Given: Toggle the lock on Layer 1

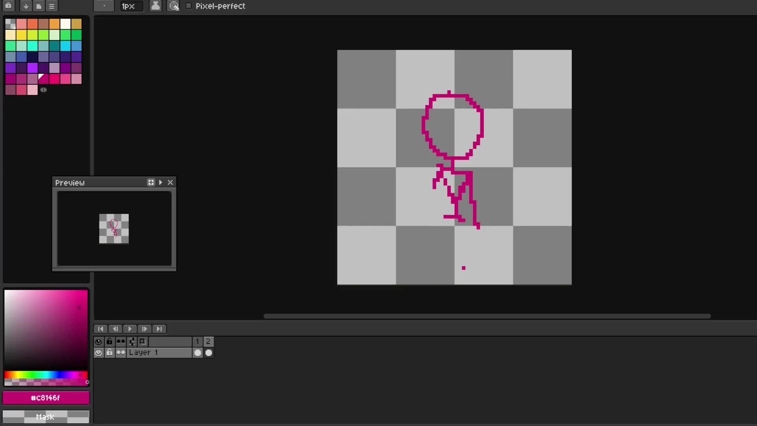Looking at the screenshot, I should click(109, 353).
